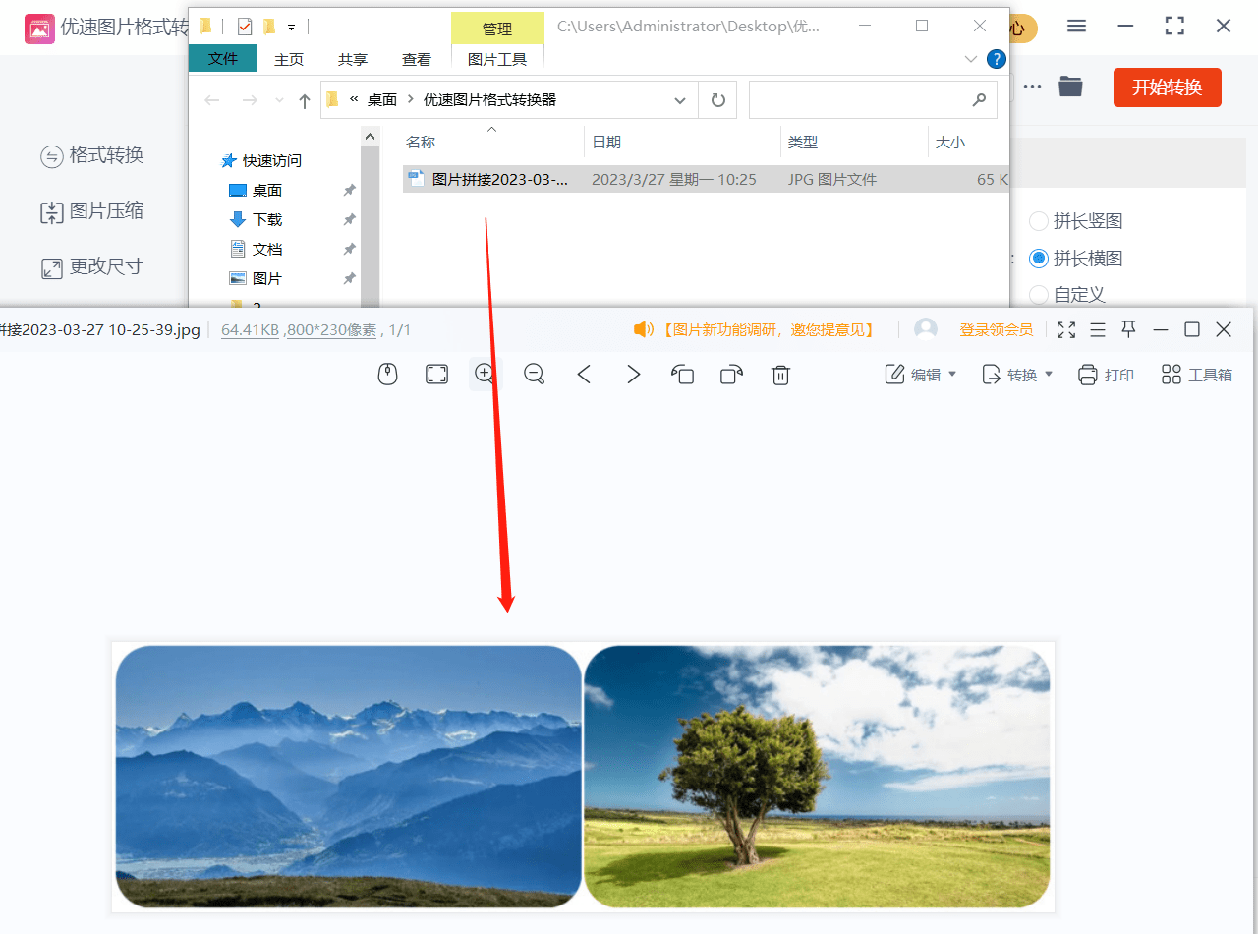Click the Explorer search input box

[858, 100]
